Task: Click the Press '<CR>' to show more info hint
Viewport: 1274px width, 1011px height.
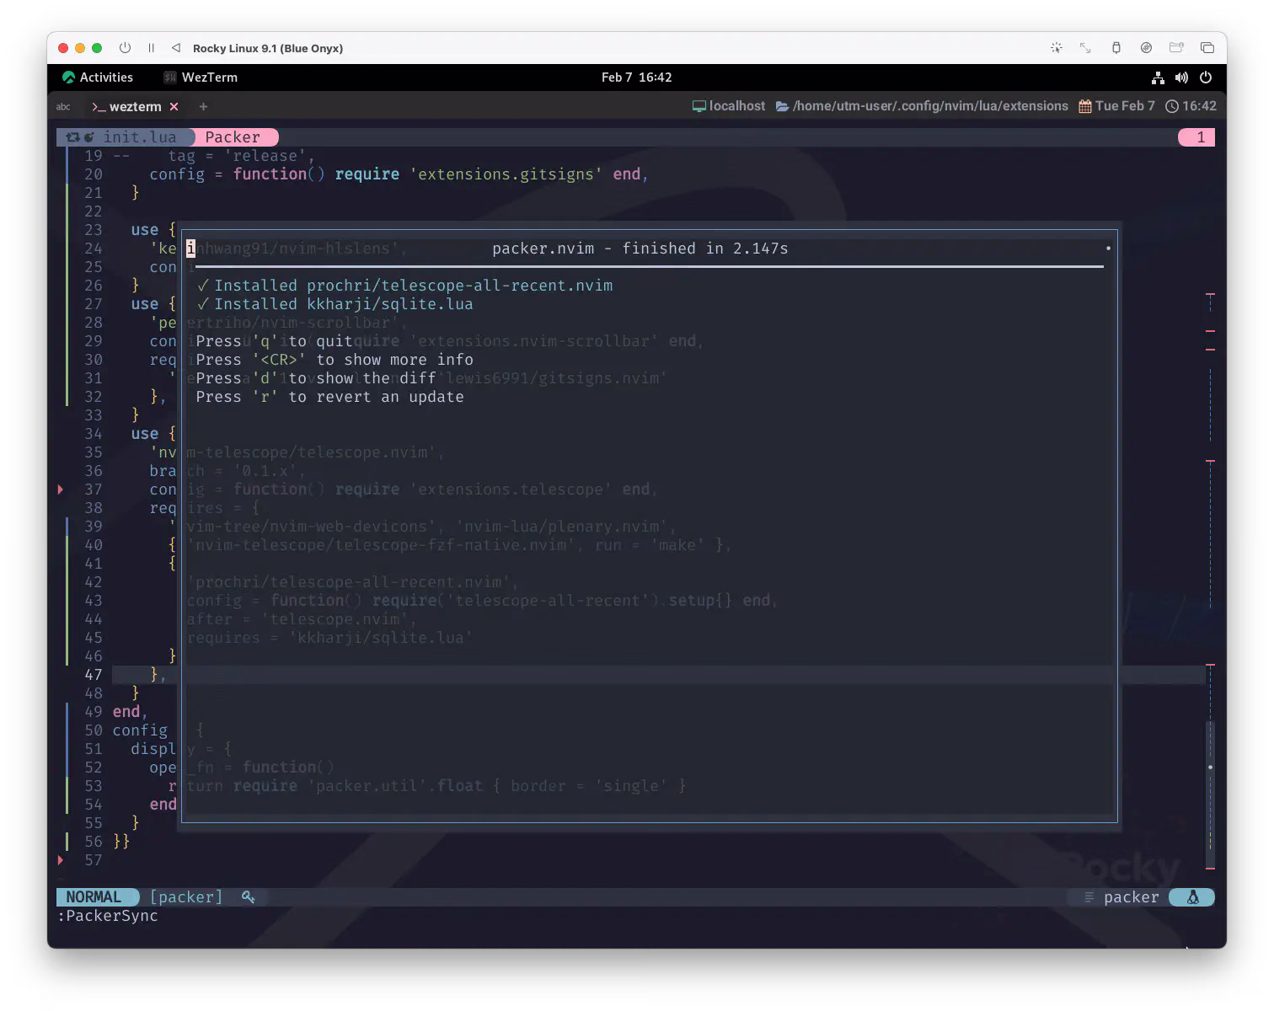Action: [x=335, y=360]
